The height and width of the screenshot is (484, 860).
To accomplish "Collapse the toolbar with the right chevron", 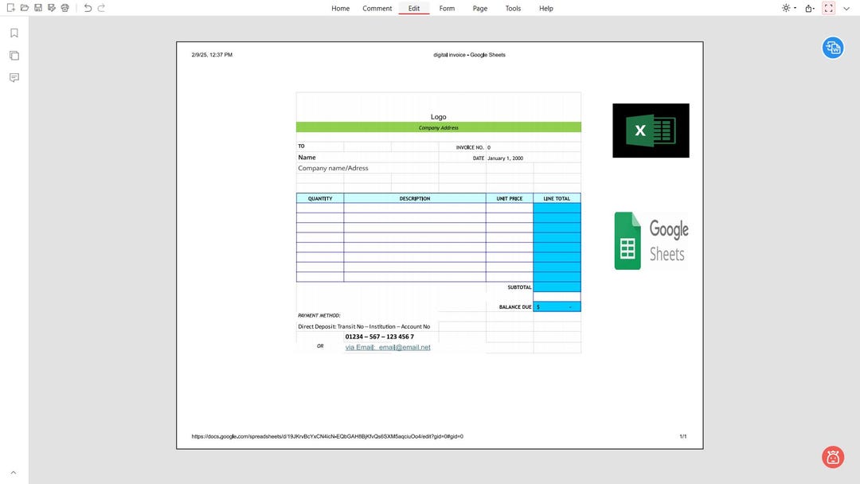I will [846, 8].
